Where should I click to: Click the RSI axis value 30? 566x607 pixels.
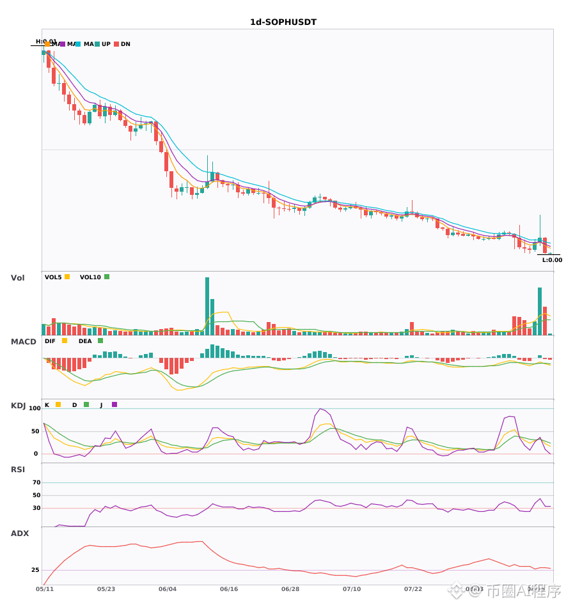point(36,508)
